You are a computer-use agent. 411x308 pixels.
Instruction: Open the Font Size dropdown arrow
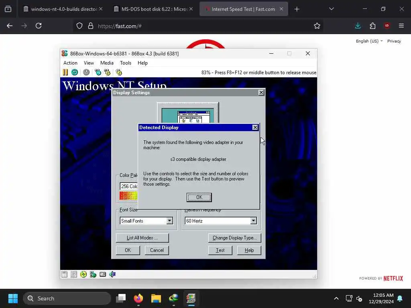(170, 221)
